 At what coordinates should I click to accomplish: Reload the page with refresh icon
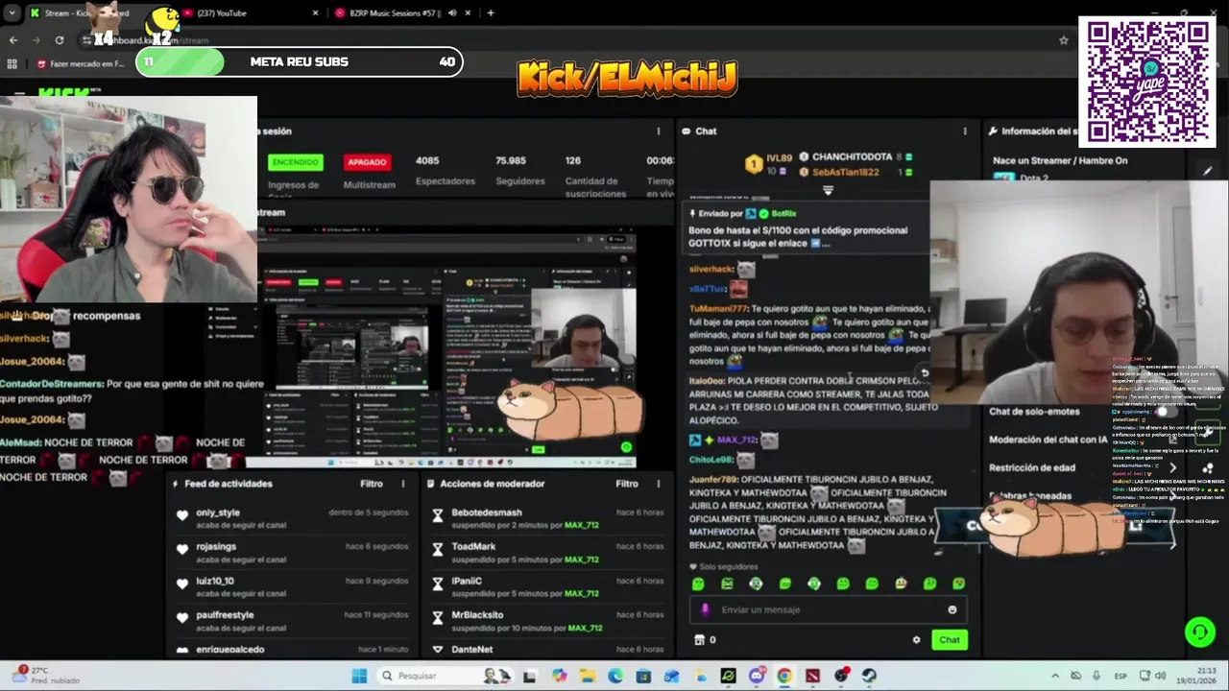(60, 40)
